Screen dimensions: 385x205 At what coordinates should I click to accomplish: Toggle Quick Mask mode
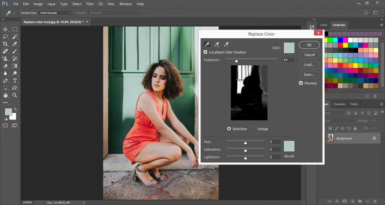pos(5,125)
